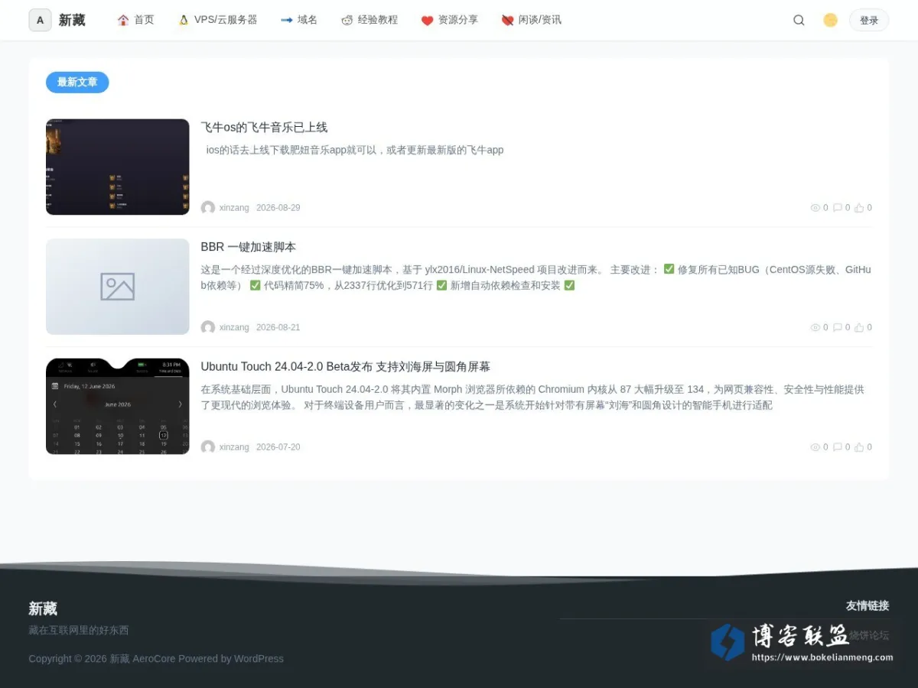Image resolution: width=918 pixels, height=688 pixels.
Task: Click comment icon on 飞牛os article
Action: (838, 208)
